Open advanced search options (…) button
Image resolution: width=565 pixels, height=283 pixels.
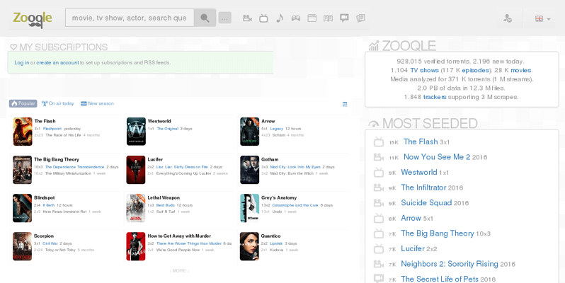click(225, 18)
